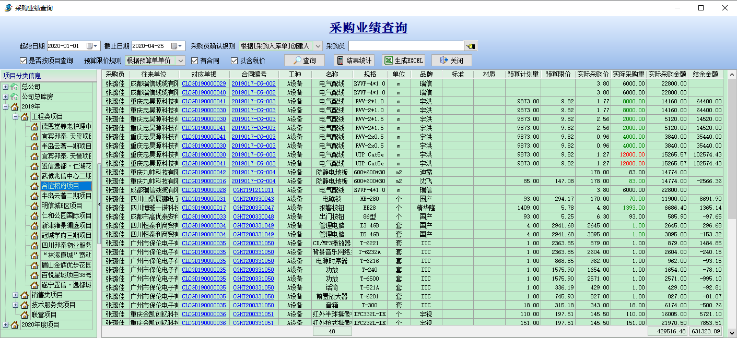Image resolution: width=737 pixels, height=338 pixels.
Task: Generate Excel export via 生成EXCEL
Action: tap(404, 61)
